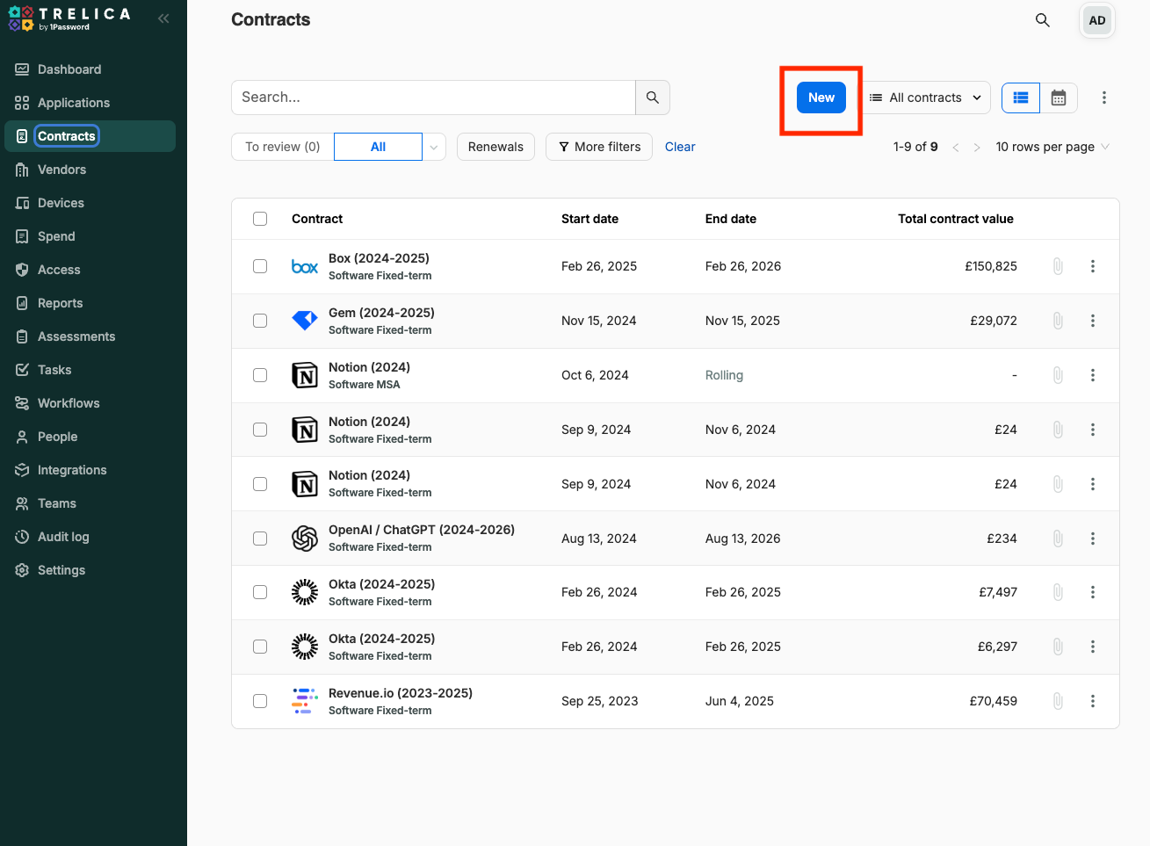Click the search button beside search field
Image resolution: width=1150 pixels, height=846 pixels.
tap(652, 98)
